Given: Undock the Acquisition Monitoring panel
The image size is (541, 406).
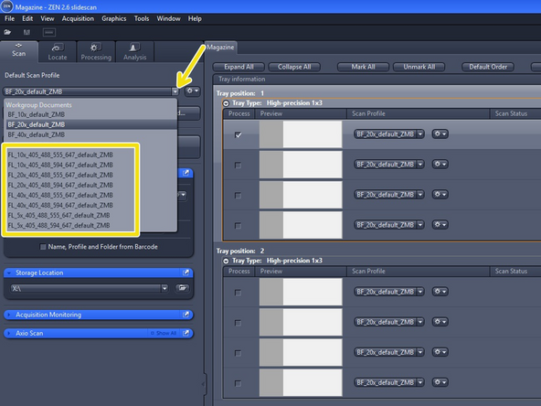Looking at the screenshot, I should (x=186, y=315).
